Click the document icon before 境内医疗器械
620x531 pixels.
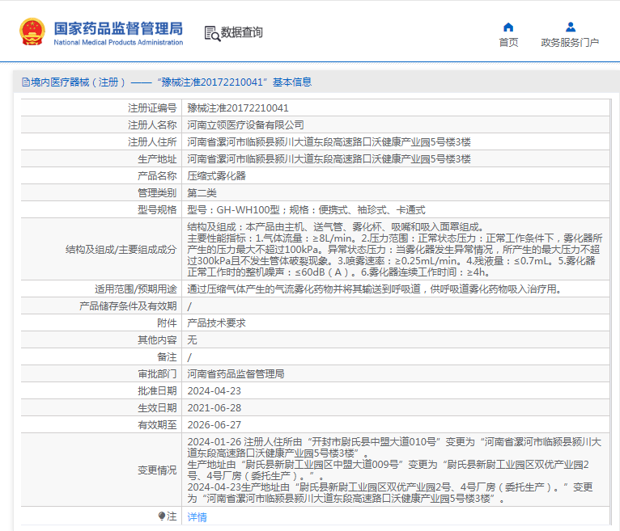26,82
